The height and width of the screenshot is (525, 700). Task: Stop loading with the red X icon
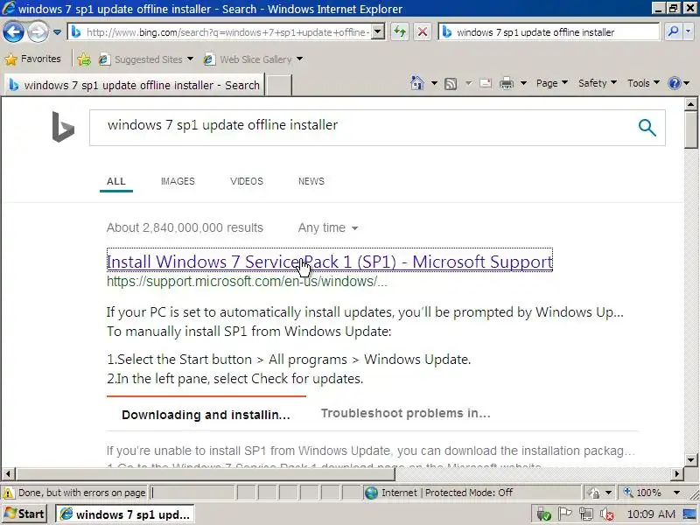click(423, 32)
